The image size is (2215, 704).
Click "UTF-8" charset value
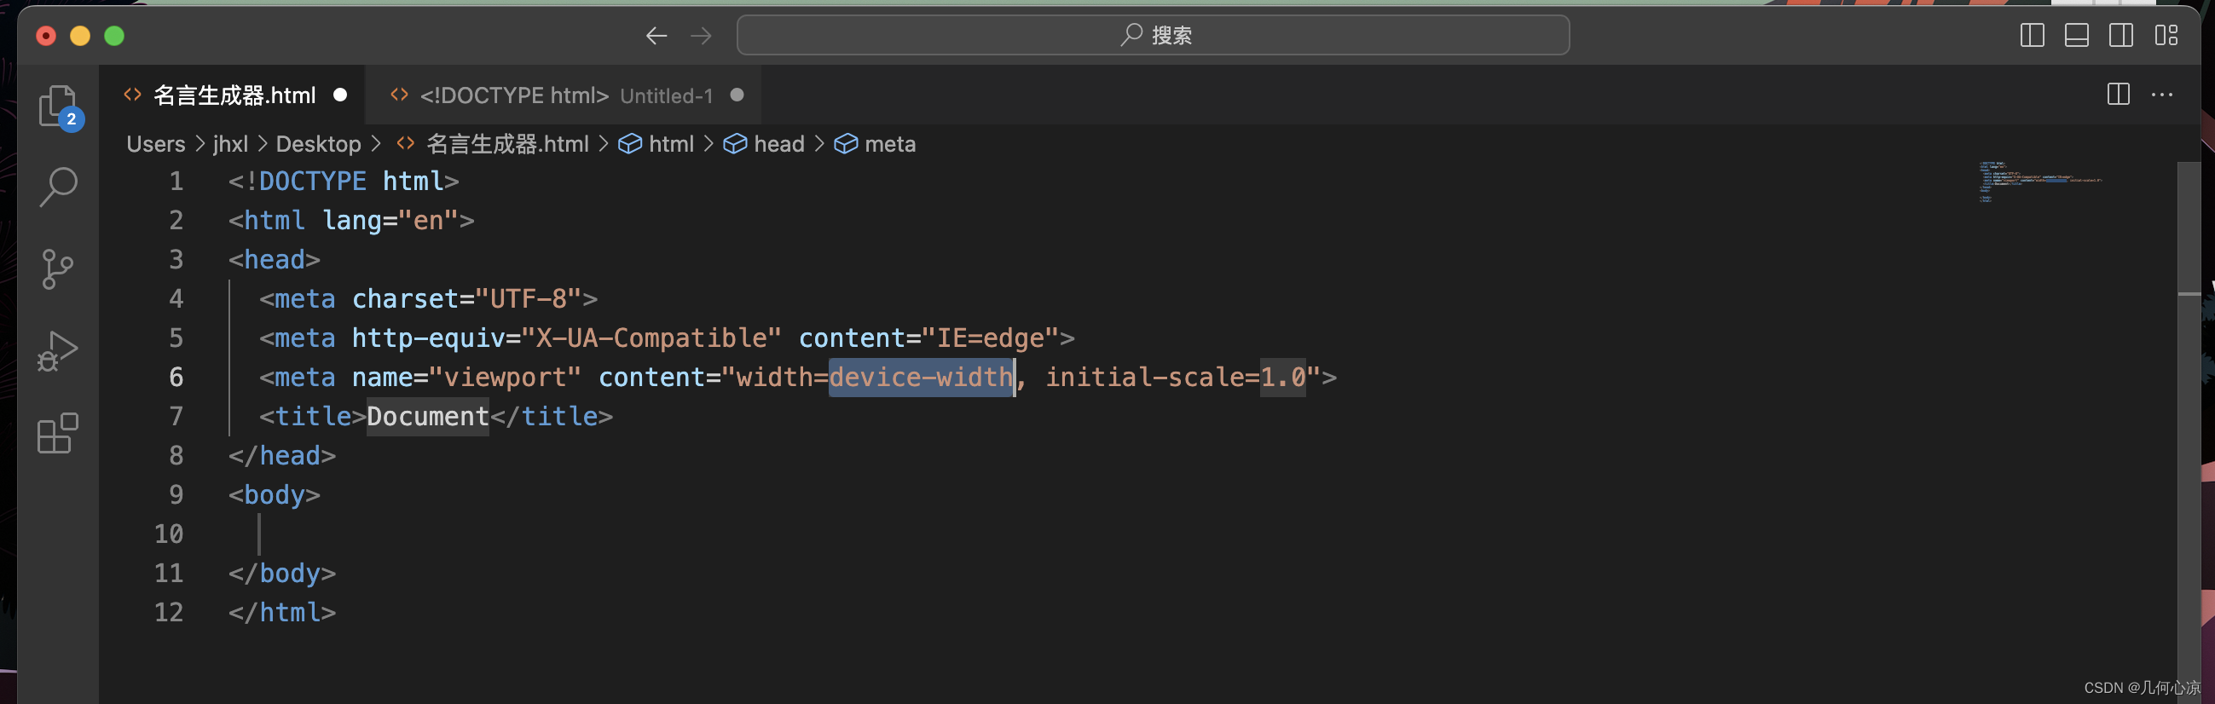click(x=528, y=299)
